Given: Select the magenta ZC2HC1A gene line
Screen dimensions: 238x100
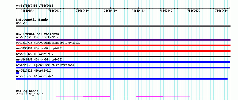Looking at the screenshot, I should click(123, 97).
